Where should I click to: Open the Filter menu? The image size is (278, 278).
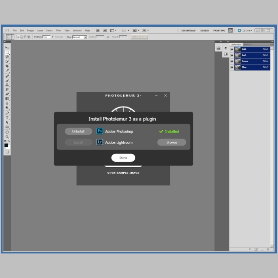[58, 31]
